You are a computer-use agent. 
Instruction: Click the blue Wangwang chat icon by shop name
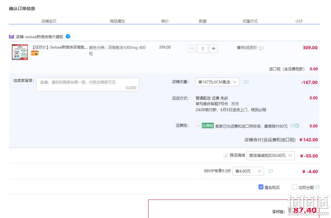pos(68,36)
